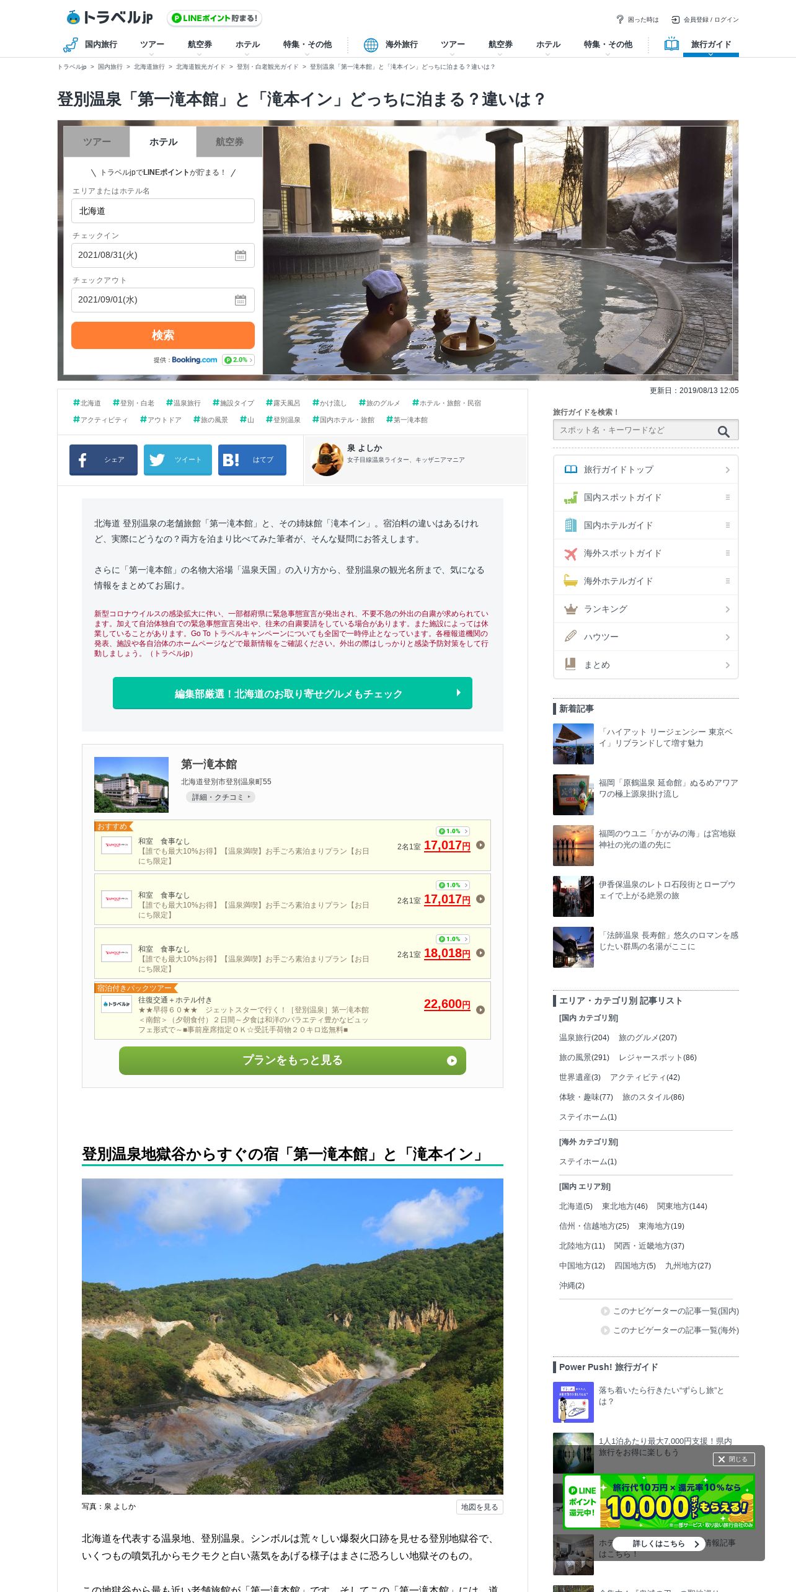Open 関東地方(144) area link
796x1592 pixels.
click(682, 1206)
